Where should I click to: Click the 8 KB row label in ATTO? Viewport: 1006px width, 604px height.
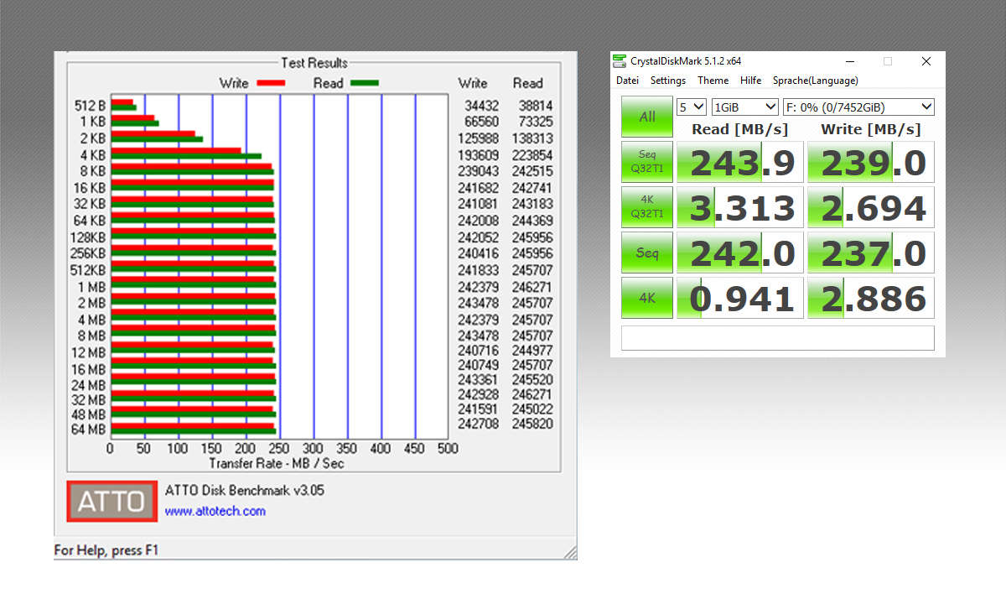click(92, 171)
